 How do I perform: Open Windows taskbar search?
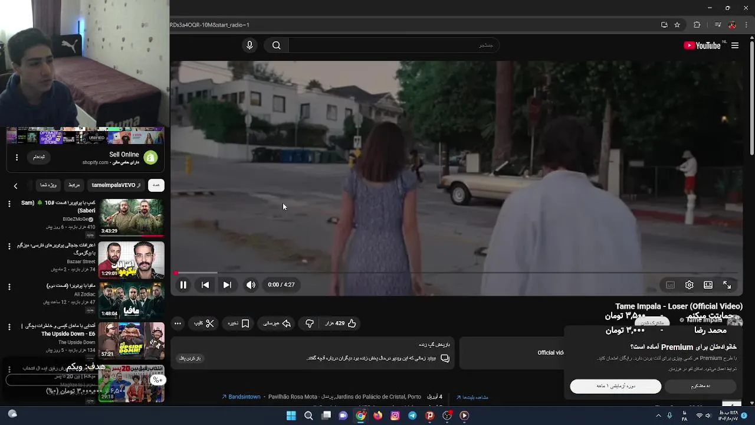(308, 416)
